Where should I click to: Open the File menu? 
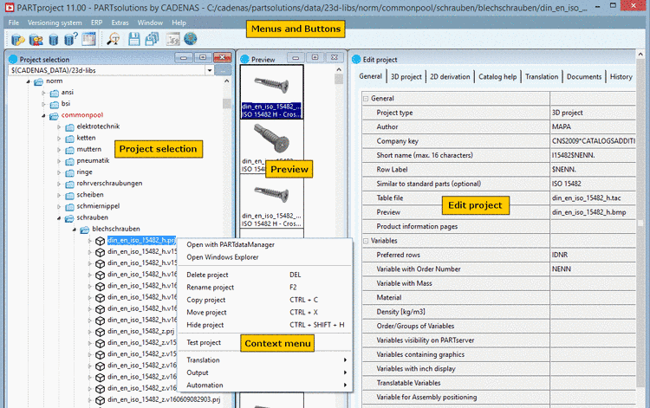14,23
